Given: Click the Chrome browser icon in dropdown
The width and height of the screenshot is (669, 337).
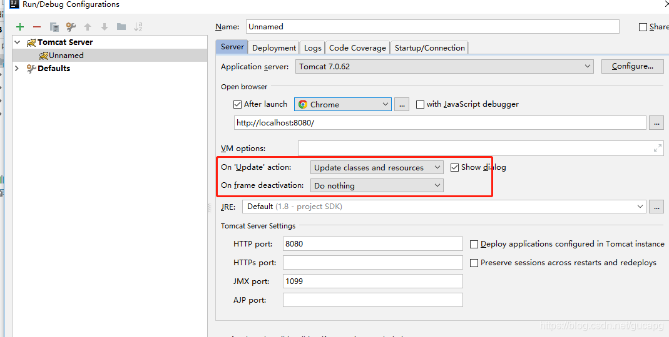Looking at the screenshot, I should (303, 104).
